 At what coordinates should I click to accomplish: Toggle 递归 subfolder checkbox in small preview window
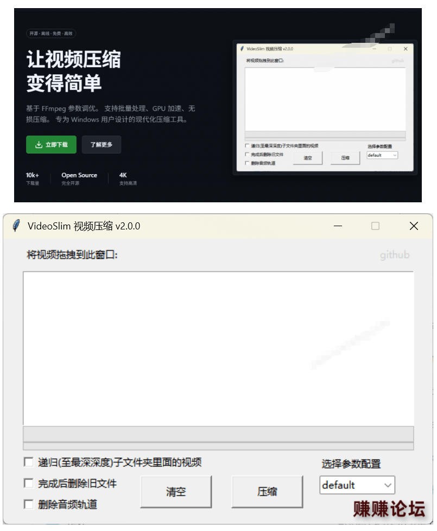[x=247, y=145]
